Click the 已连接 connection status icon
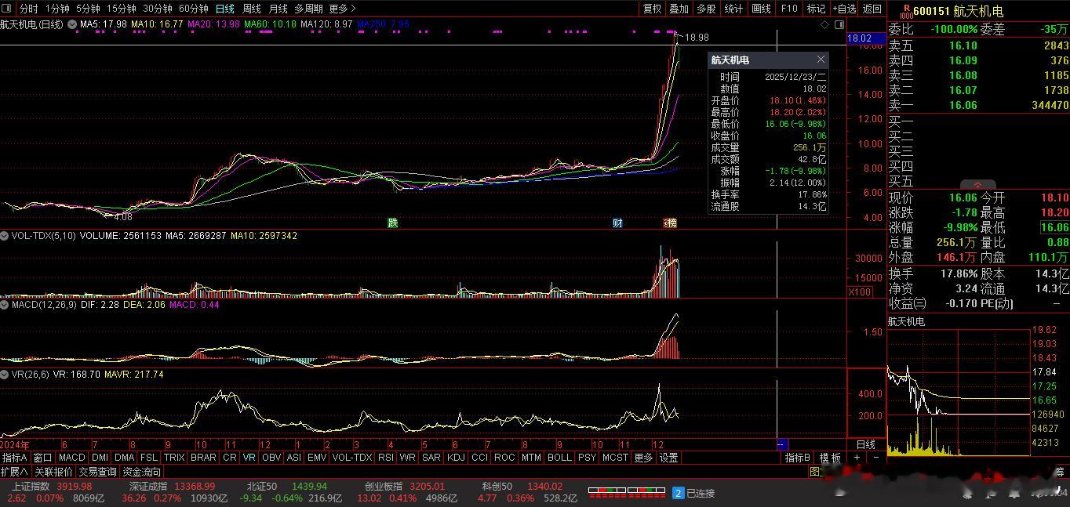 click(x=679, y=493)
